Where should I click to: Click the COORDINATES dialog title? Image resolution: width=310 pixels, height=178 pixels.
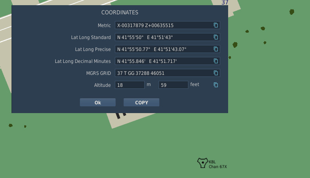tap(120, 13)
